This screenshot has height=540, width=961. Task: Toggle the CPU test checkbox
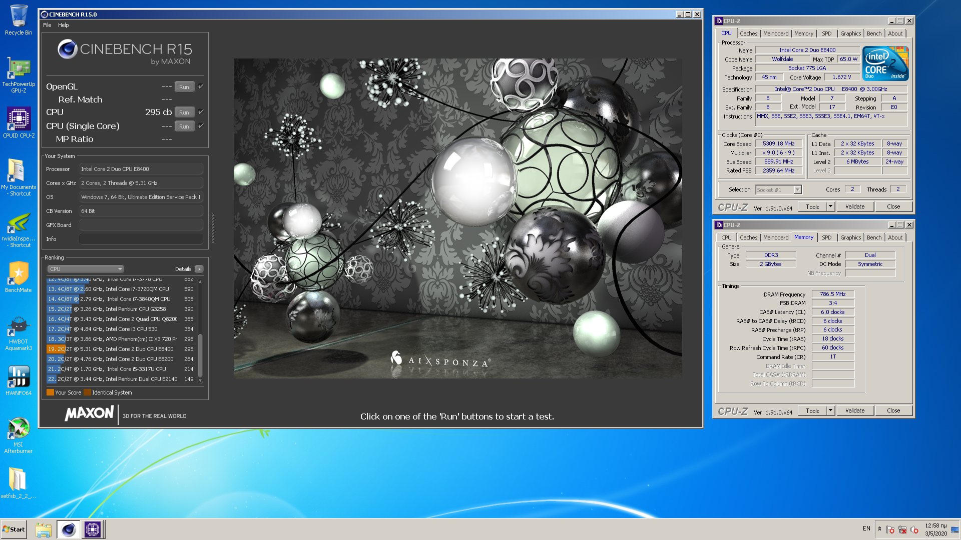point(201,111)
